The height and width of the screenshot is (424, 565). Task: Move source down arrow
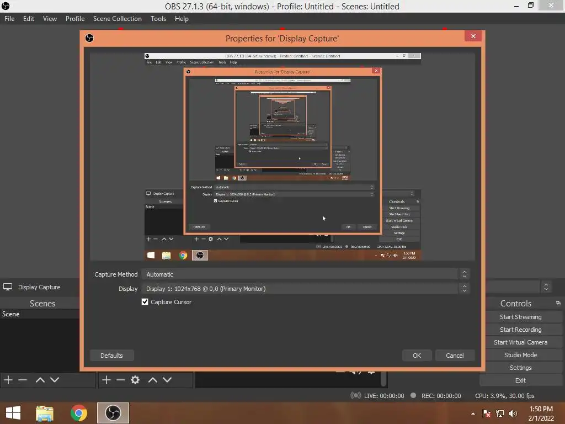click(x=167, y=380)
